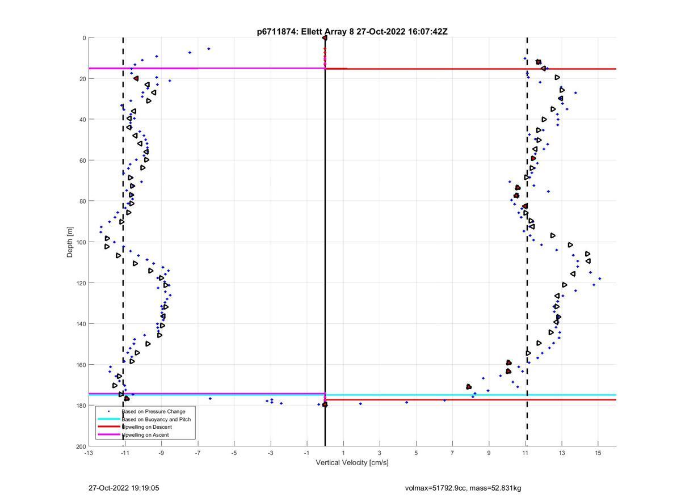Image resolution: width=681 pixels, height=502 pixels.
Task: Click y-axis tick label 160
Action: [x=81, y=365]
